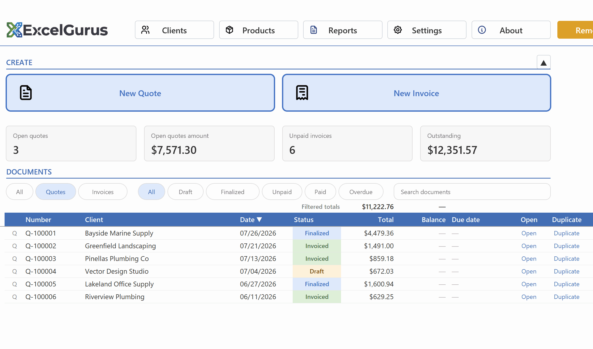Duplicate quote Q-100002
The image size is (593, 349).
click(567, 246)
